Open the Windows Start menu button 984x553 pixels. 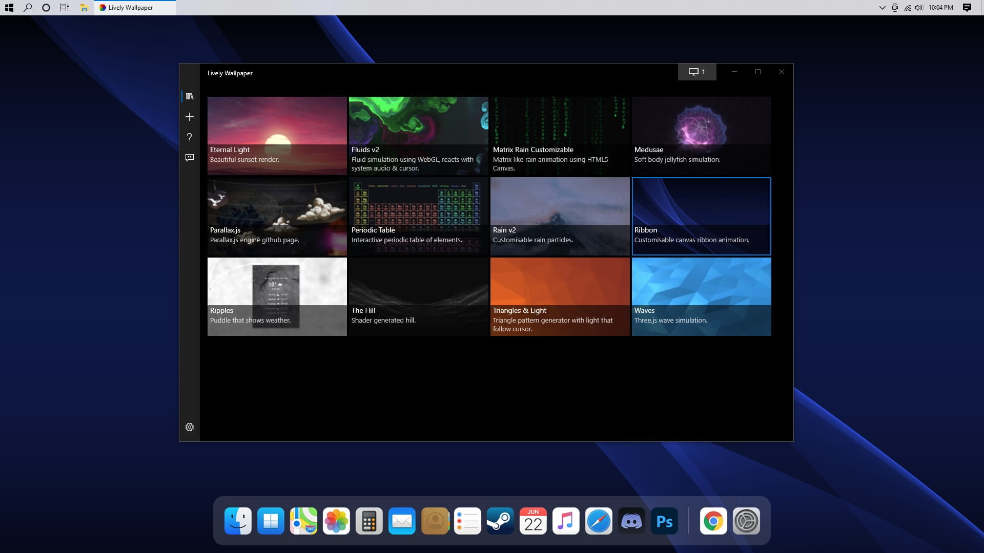(9, 8)
